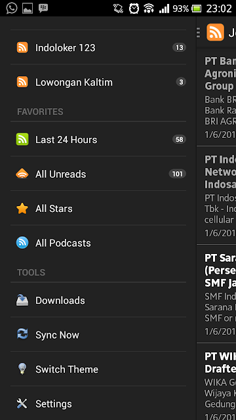
Task: Tap the Sync Now refresh arrows icon
Action: (x=22, y=334)
